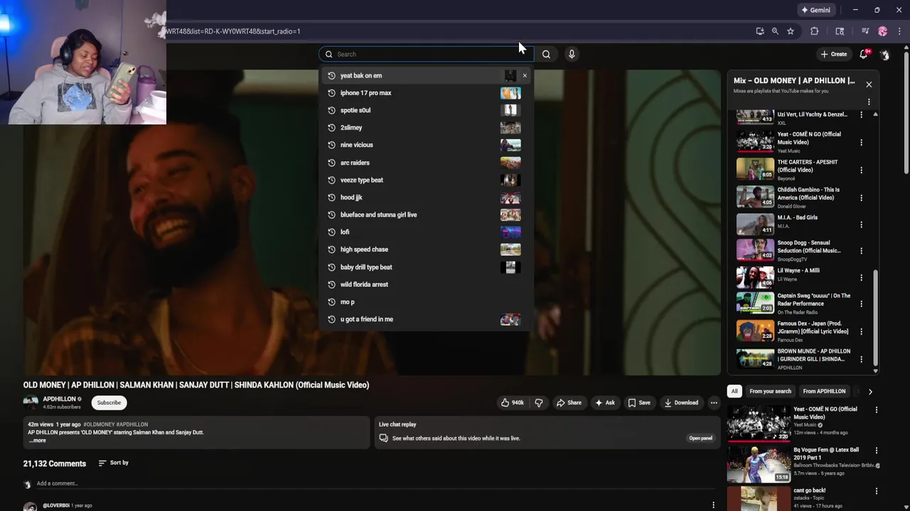The image size is (910, 511).
Task: Open comment options for @LOVERBOI
Action: pyautogui.click(x=714, y=505)
